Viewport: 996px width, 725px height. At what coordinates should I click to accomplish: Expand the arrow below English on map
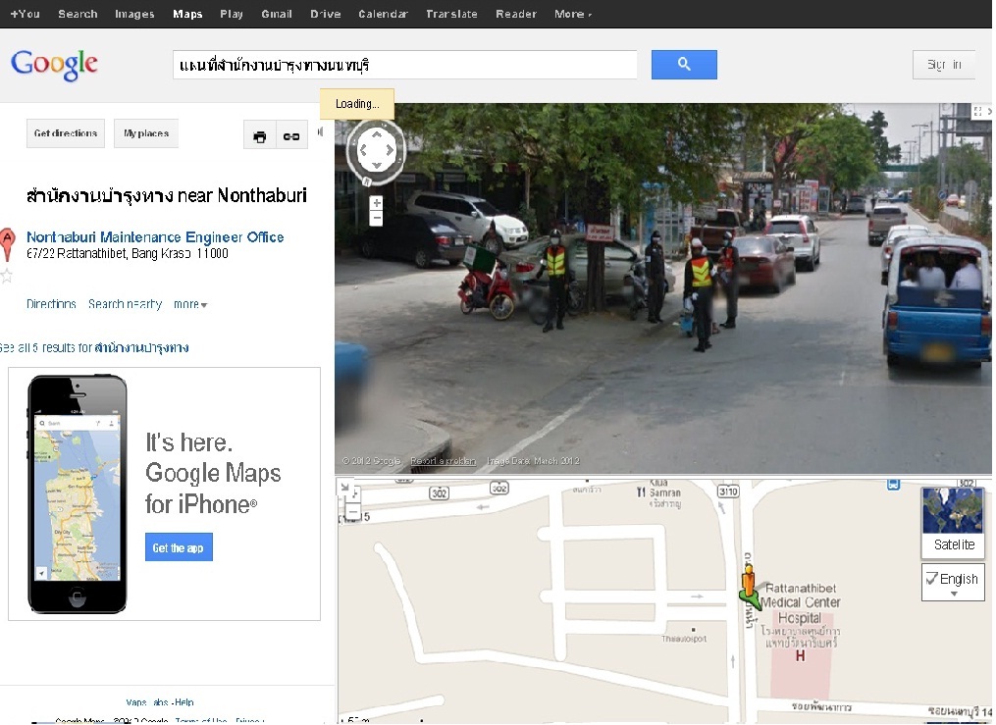(954, 595)
